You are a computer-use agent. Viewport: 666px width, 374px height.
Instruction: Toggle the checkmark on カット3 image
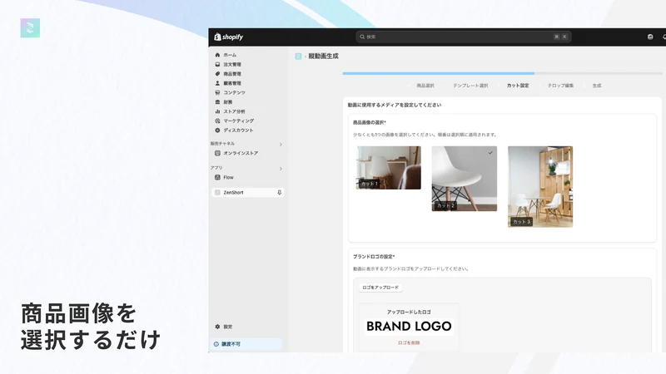tap(566, 152)
